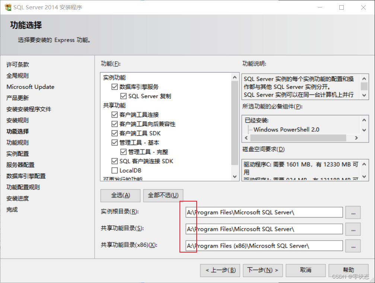
Task: Minimize the installer window
Action: pyautogui.click(x=320, y=7)
